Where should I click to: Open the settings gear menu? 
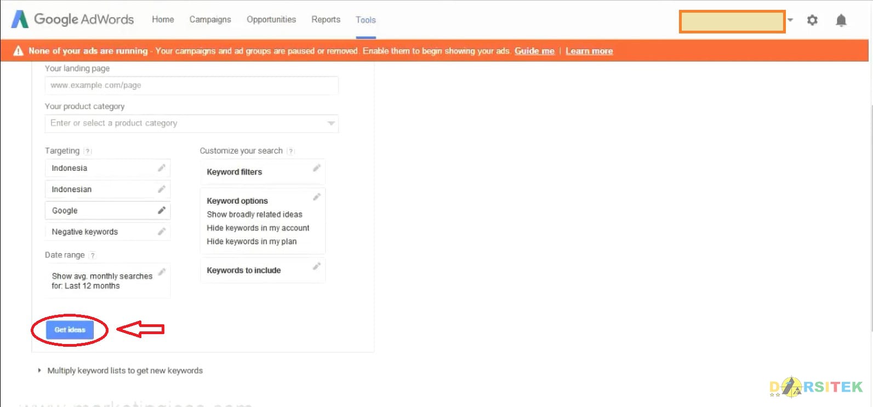pyautogui.click(x=812, y=20)
